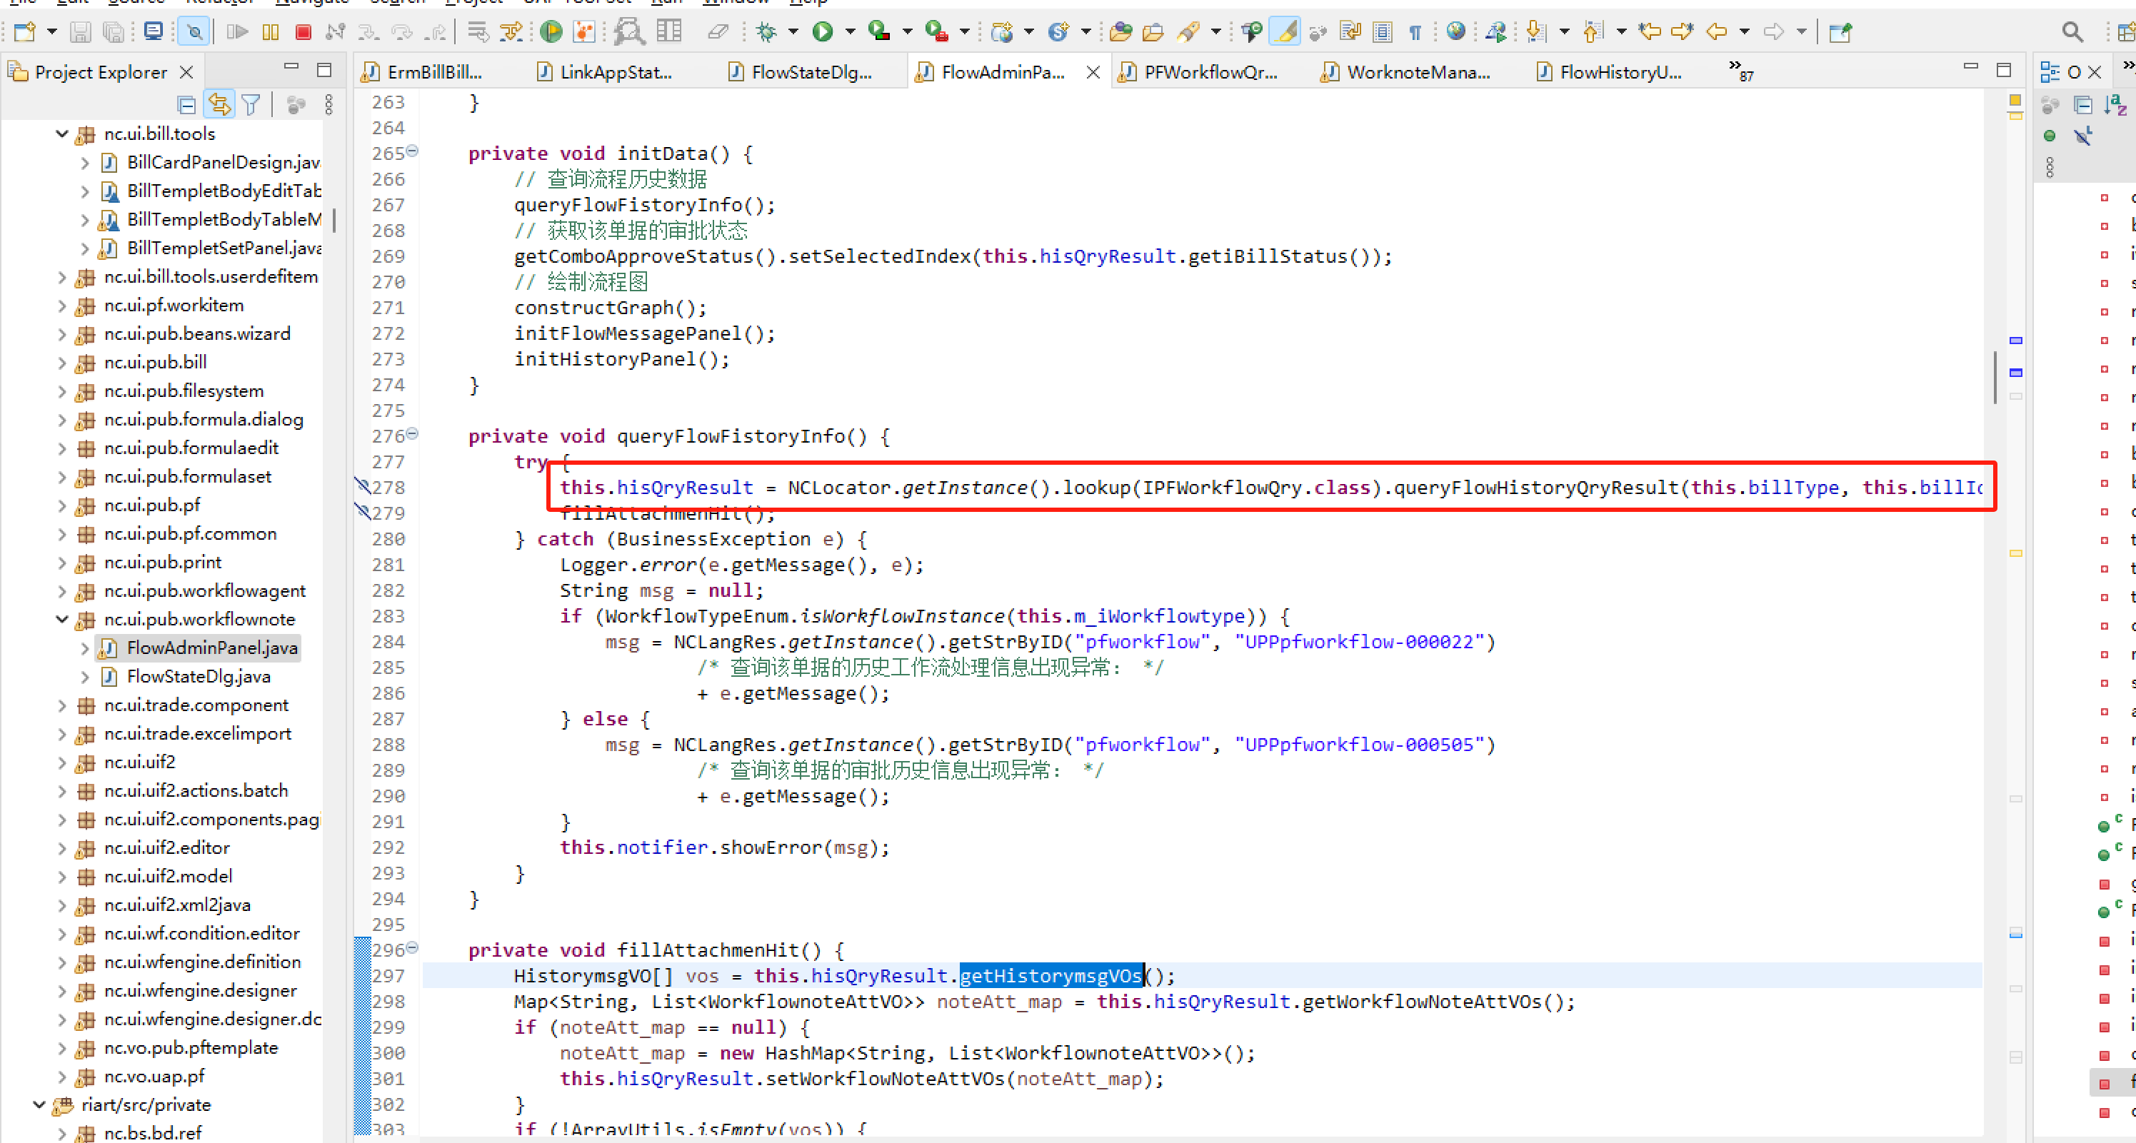Collapse All in Project Explorer
Screen dimensions: 2136x1143
click(x=186, y=104)
